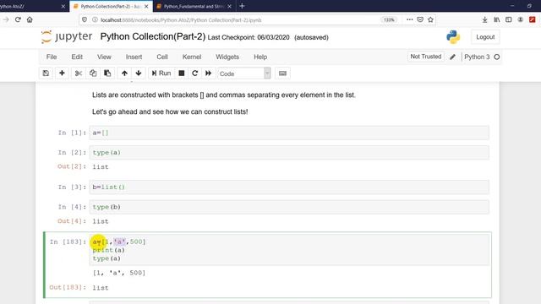Viewport: 541px width, 304px height.
Task: Save and checkpoint the notebook
Action: click(x=46, y=73)
